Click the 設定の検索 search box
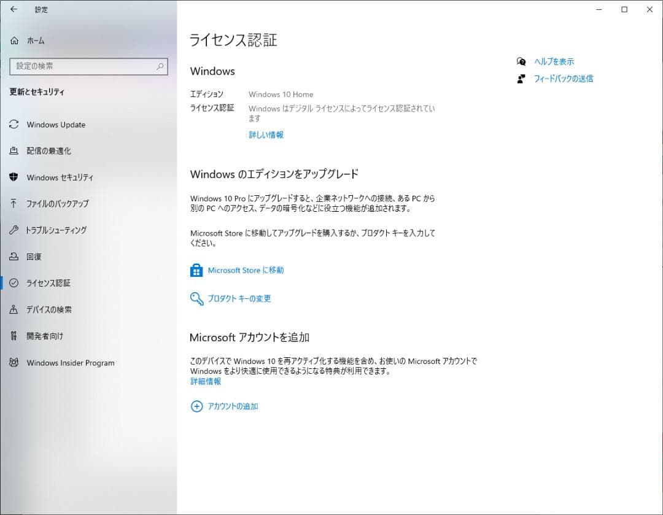Viewport: 663px width, 515px height. tap(88, 66)
